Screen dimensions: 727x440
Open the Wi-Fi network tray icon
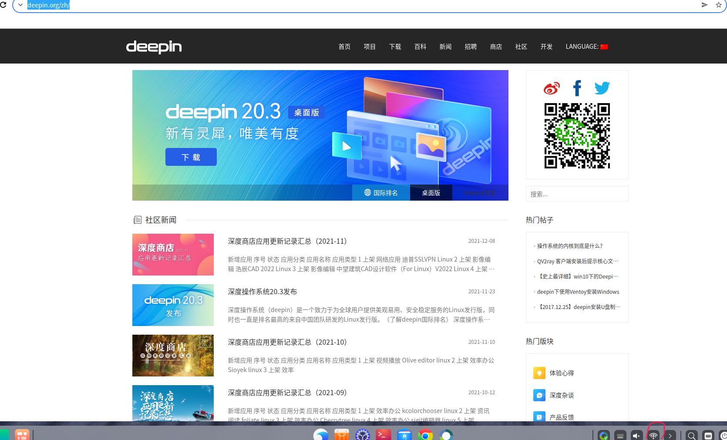653,435
